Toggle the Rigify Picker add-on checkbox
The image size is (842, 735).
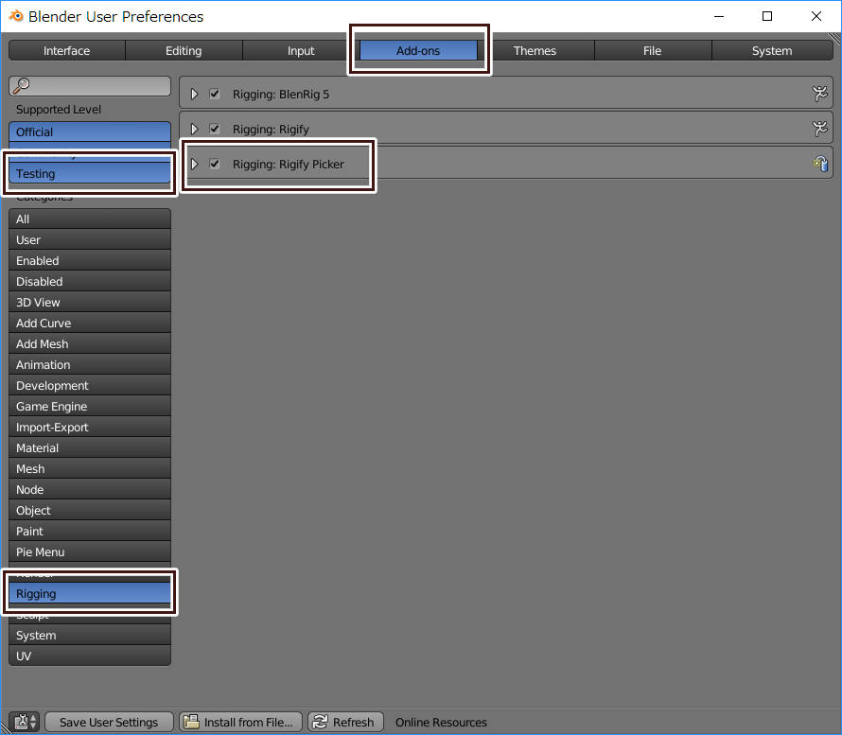pos(214,164)
